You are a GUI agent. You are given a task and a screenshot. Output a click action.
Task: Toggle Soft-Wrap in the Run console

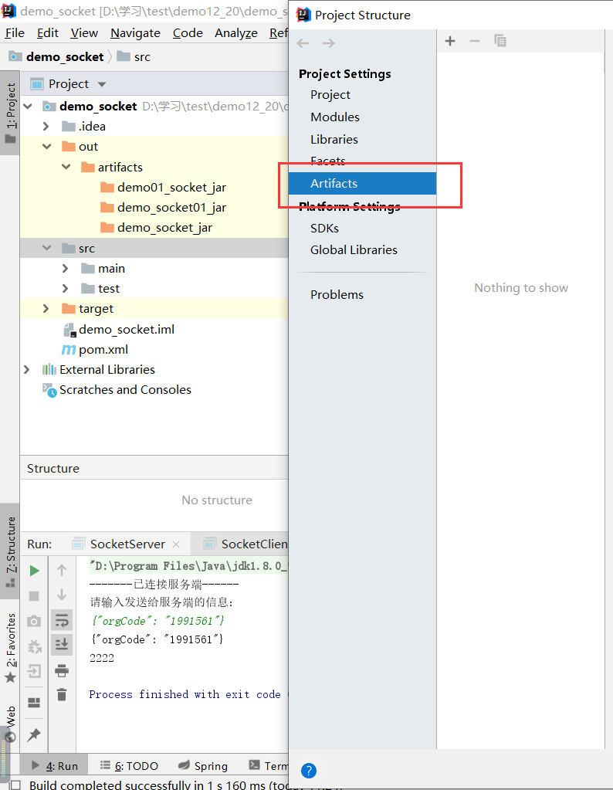[62, 621]
